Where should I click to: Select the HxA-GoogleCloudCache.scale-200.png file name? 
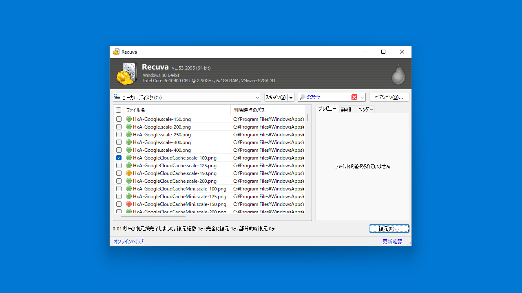point(175,181)
